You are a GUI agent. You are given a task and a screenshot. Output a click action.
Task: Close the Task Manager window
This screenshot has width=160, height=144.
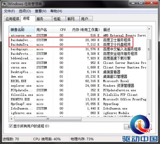point(151,3)
